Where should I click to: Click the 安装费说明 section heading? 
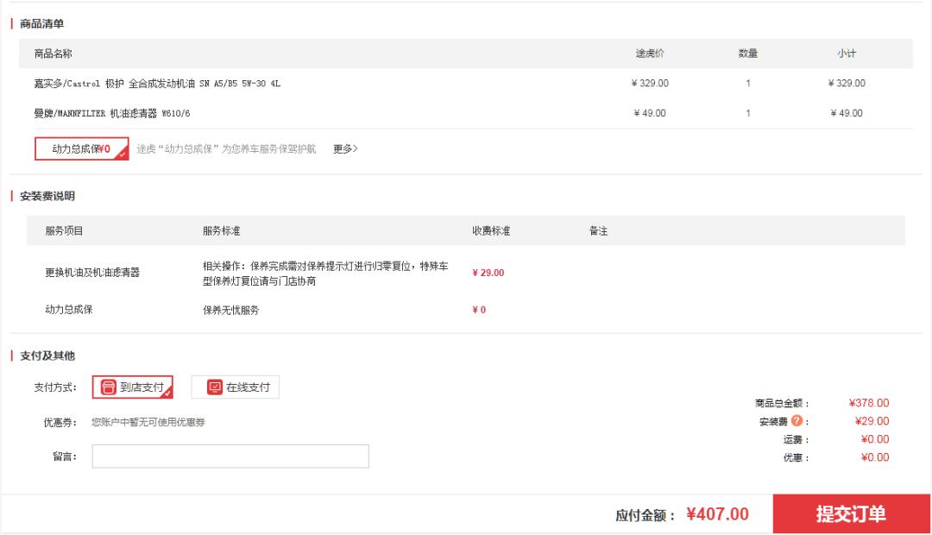click(47, 196)
